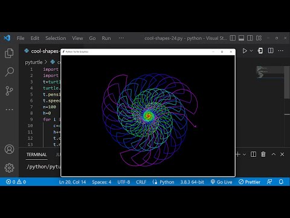Open more editor actions ellipsis
The height and width of the screenshot is (218, 290).
tap(281, 51)
